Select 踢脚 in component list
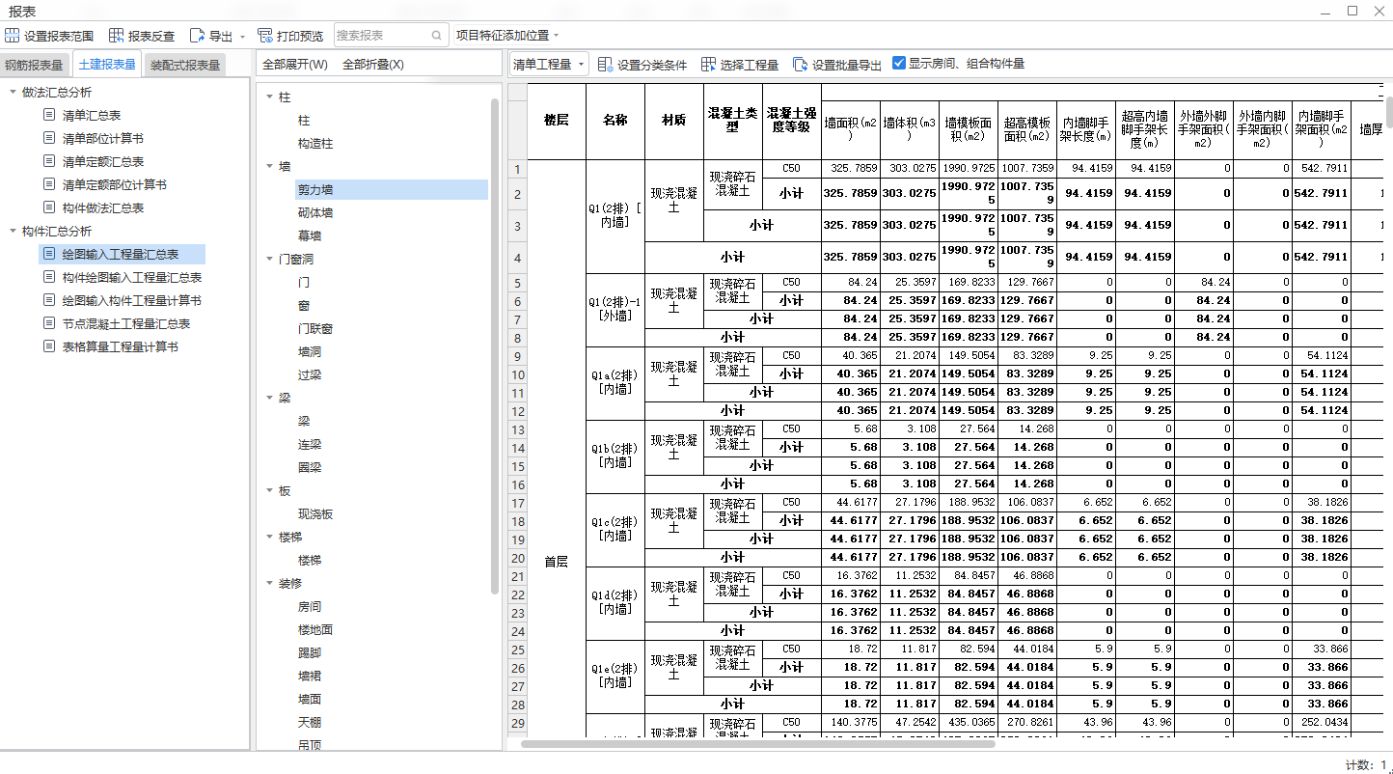Image resolution: width=1393 pixels, height=774 pixels. pos(310,652)
